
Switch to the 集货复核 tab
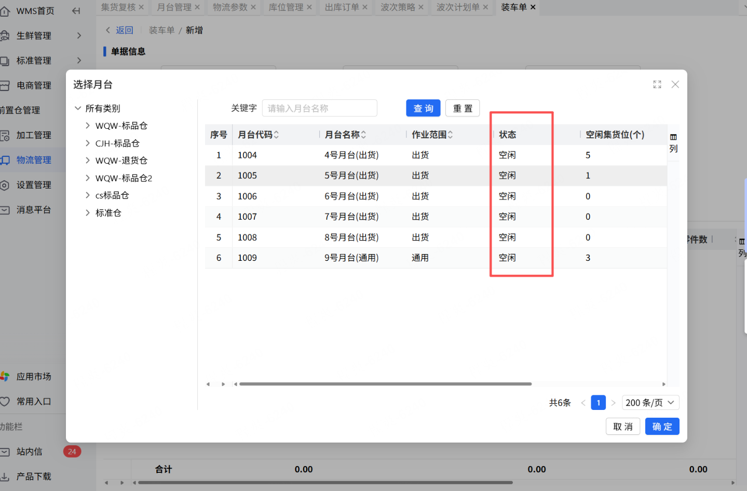click(x=118, y=7)
